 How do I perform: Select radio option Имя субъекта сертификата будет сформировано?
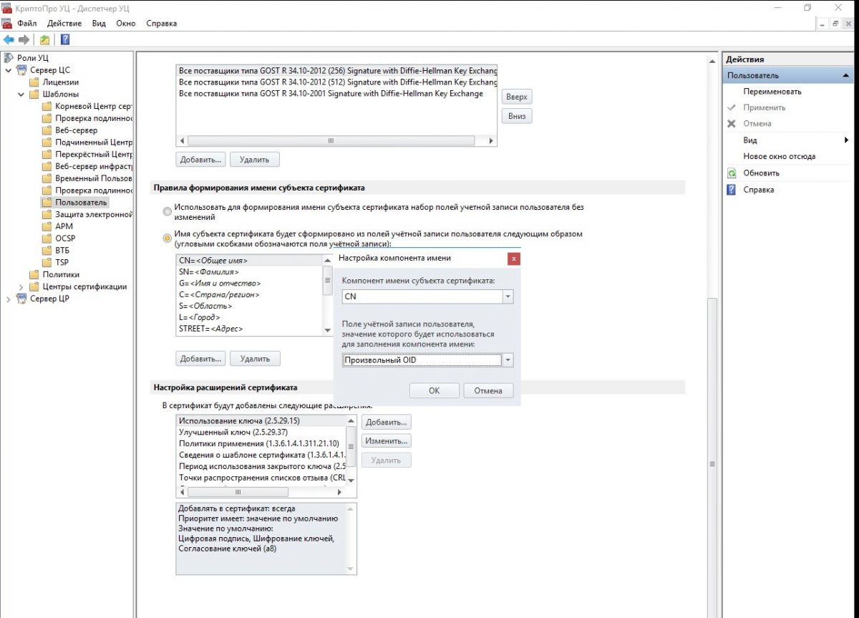168,238
